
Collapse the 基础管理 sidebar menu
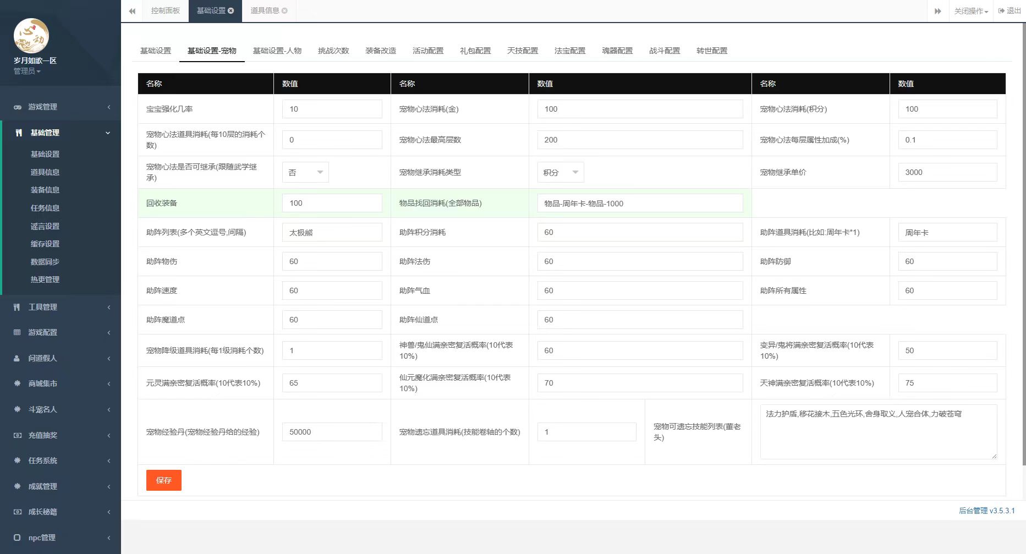(x=61, y=133)
